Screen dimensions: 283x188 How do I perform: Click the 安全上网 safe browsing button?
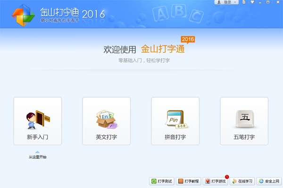click(x=269, y=181)
